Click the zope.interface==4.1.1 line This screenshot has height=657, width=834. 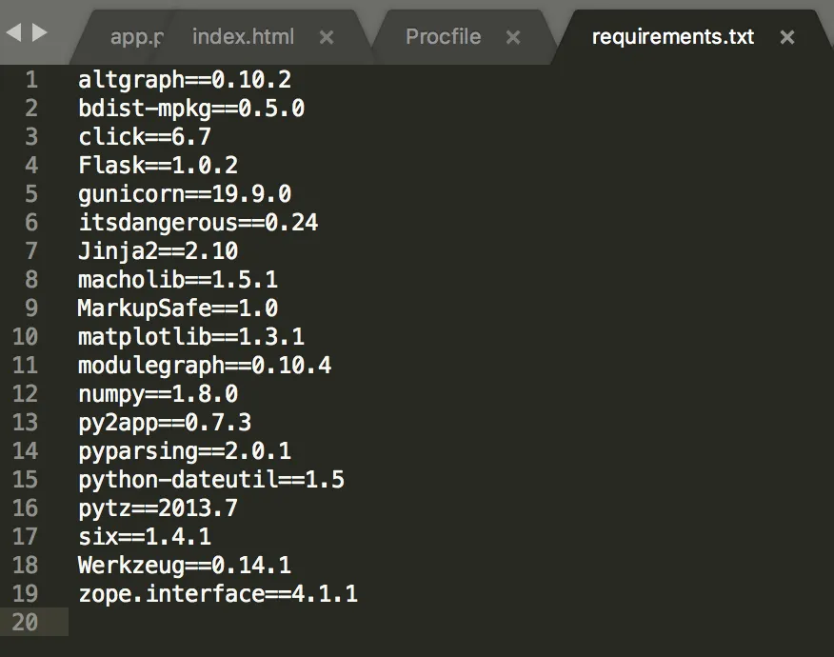[218, 594]
